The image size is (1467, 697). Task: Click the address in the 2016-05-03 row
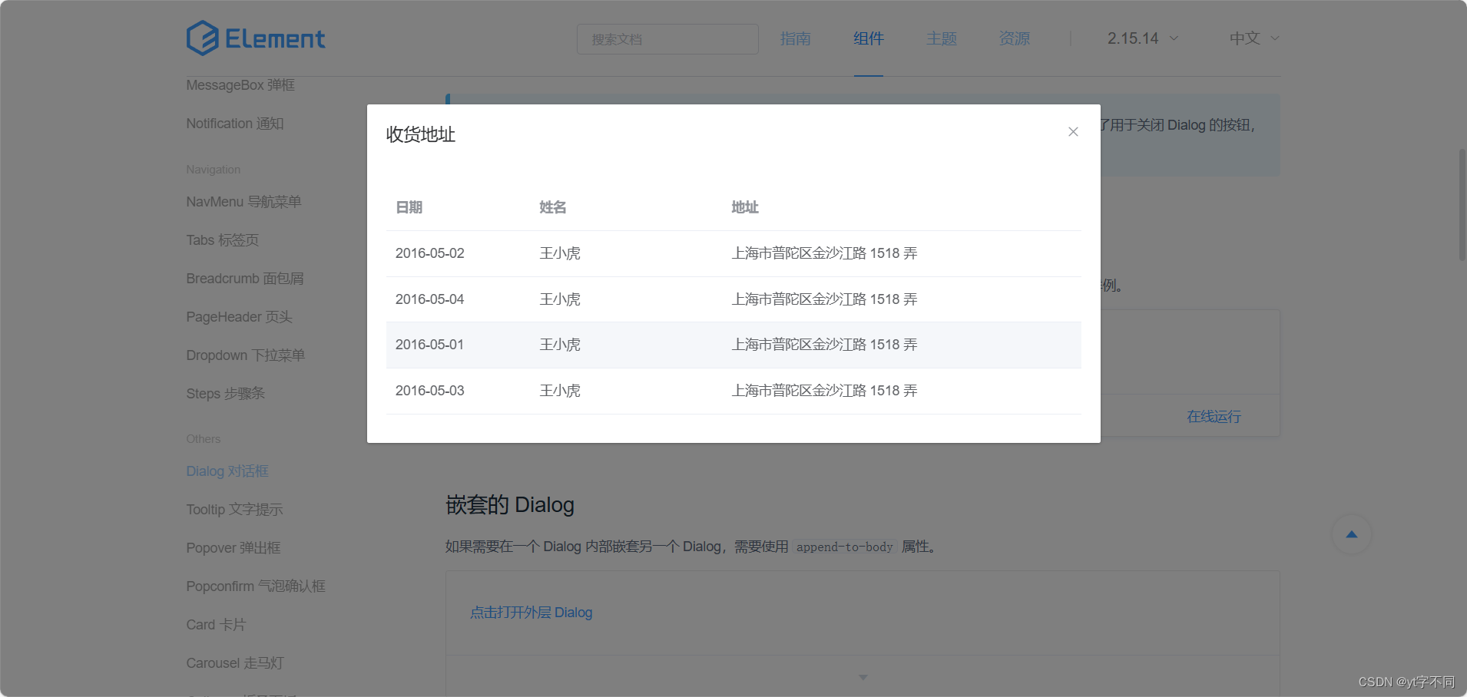824,391
